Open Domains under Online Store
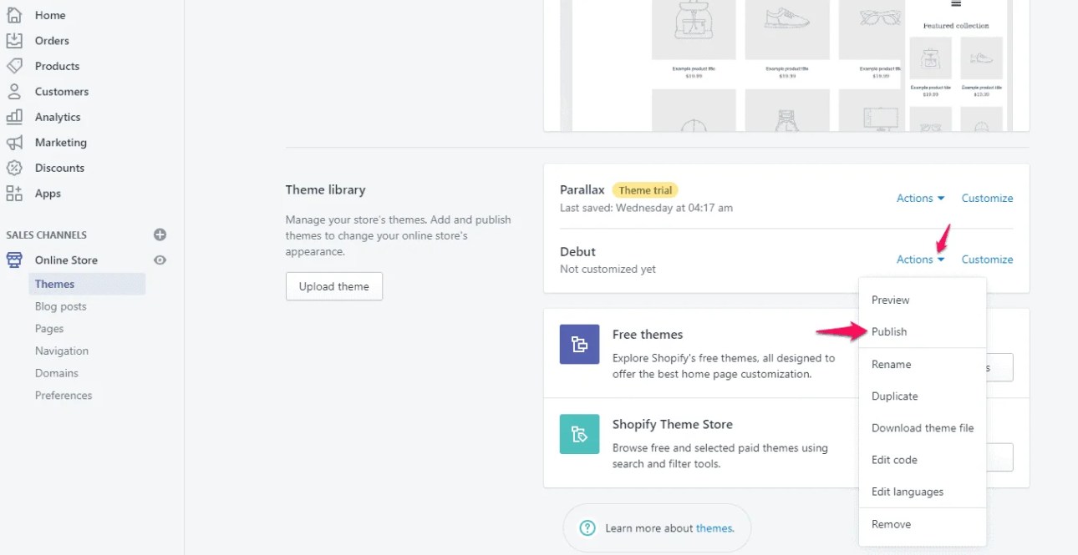Viewport: 1078px width, 555px height. click(x=57, y=373)
